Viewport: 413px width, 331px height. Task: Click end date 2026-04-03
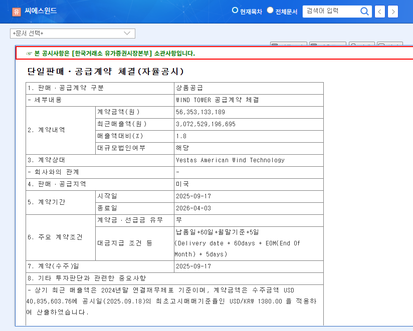point(249,208)
